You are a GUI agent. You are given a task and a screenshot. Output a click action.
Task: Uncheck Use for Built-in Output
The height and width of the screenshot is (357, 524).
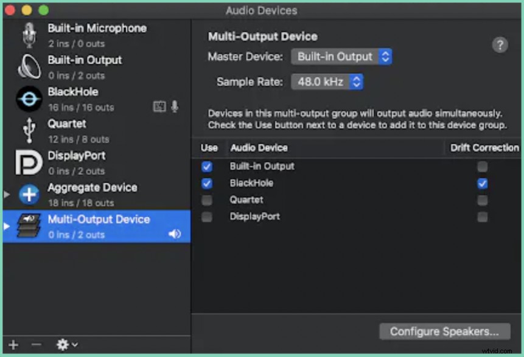click(x=208, y=166)
